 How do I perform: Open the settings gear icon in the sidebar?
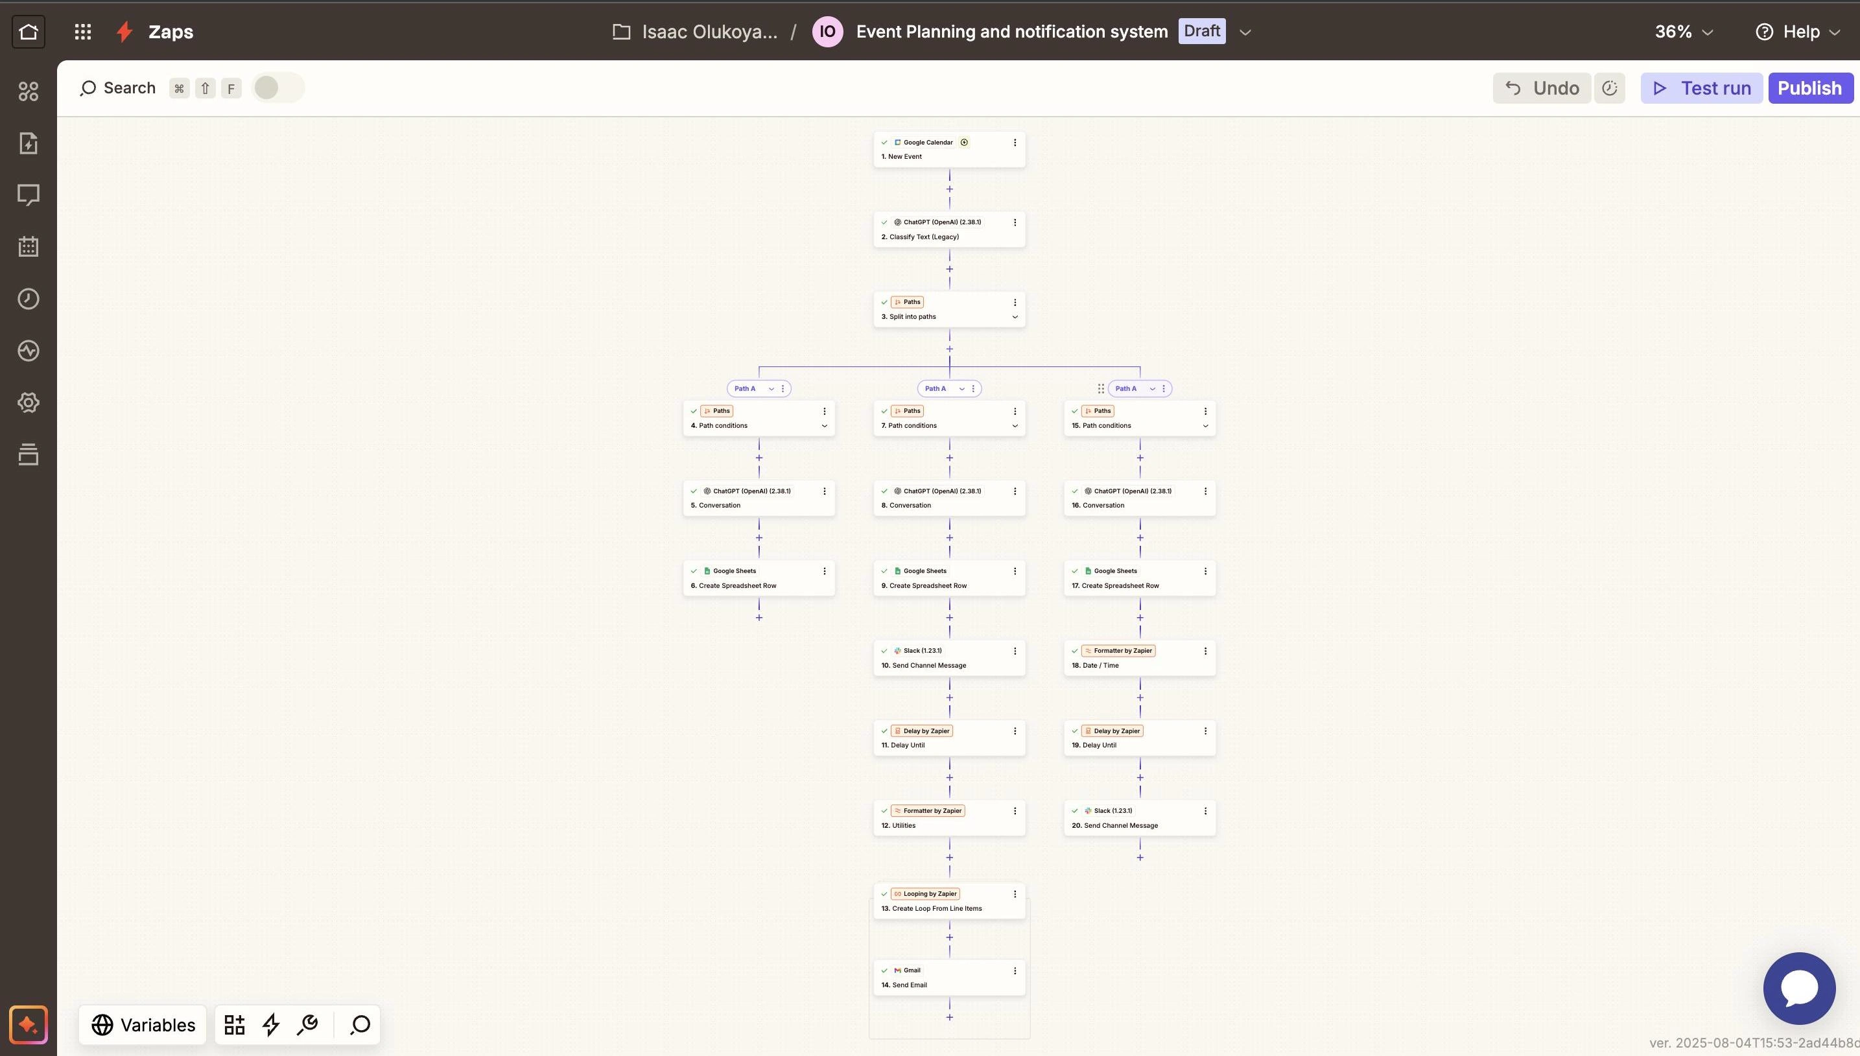[29, 403]
